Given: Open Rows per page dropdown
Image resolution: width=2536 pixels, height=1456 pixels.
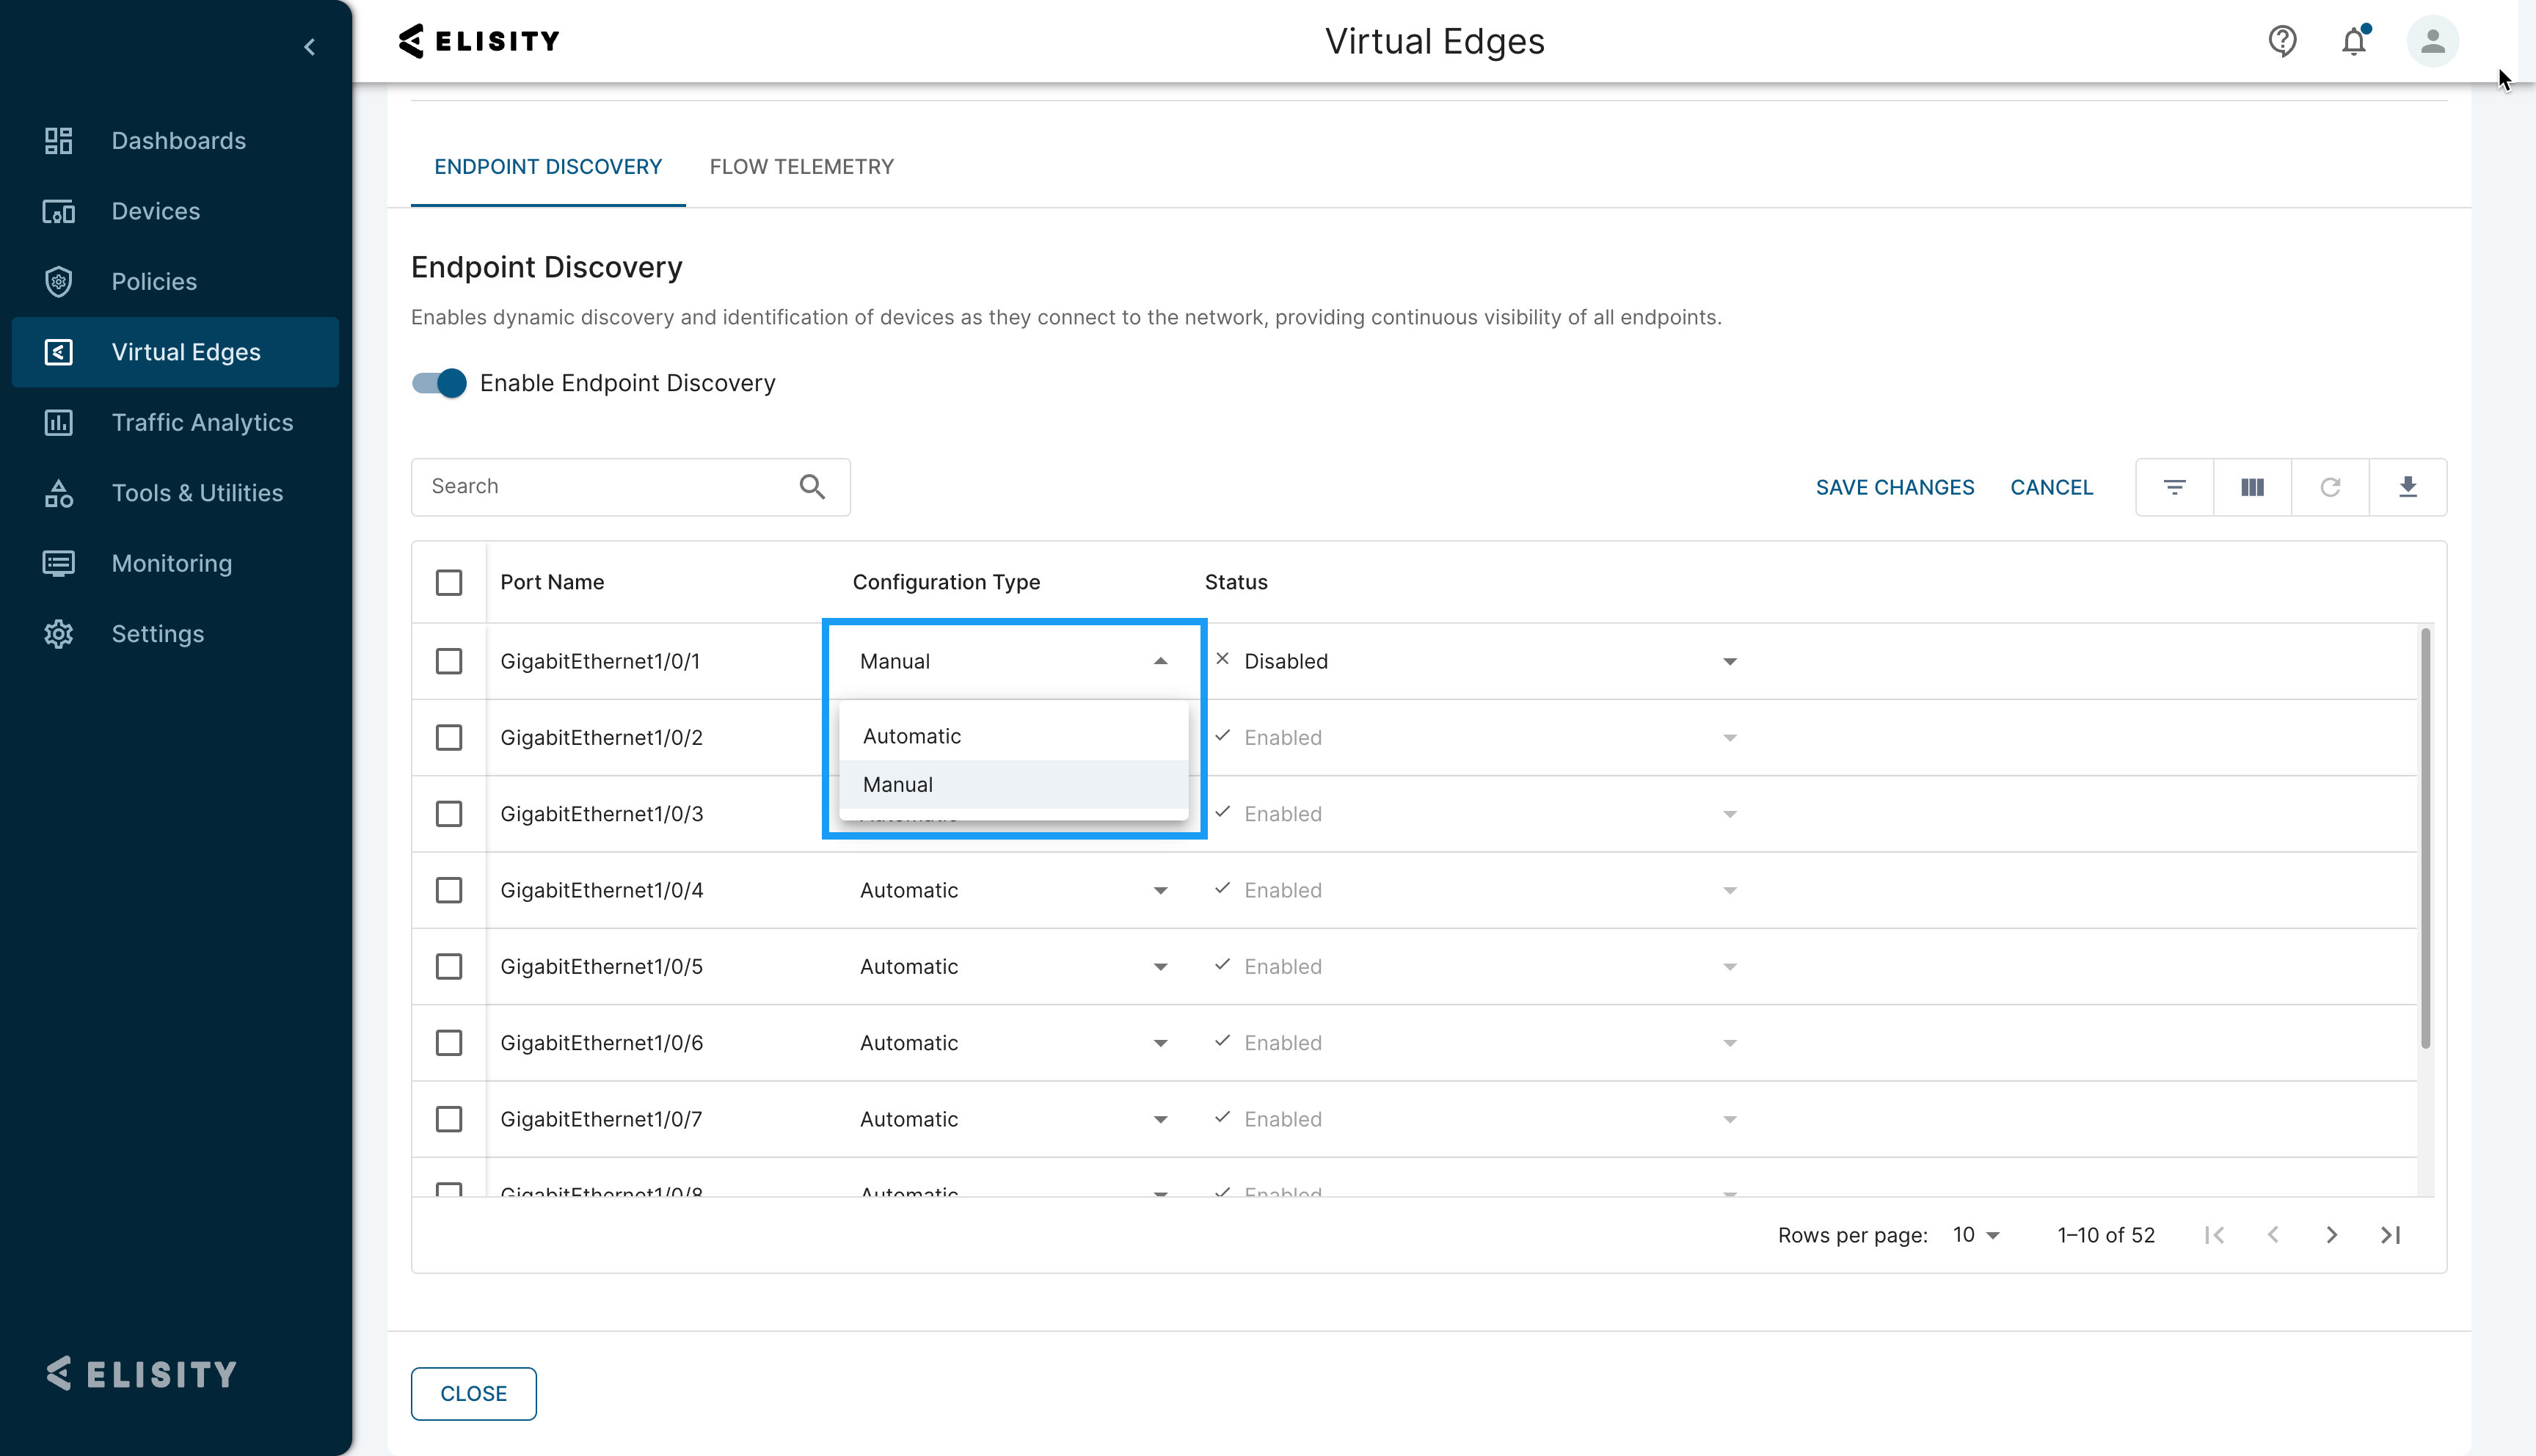Looking at the screenshot, I should 1976,1235.
